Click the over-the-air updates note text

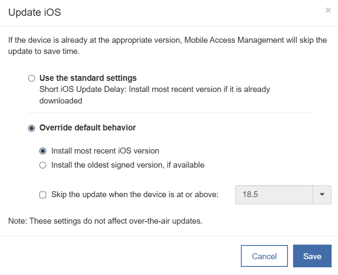[105, 221]
